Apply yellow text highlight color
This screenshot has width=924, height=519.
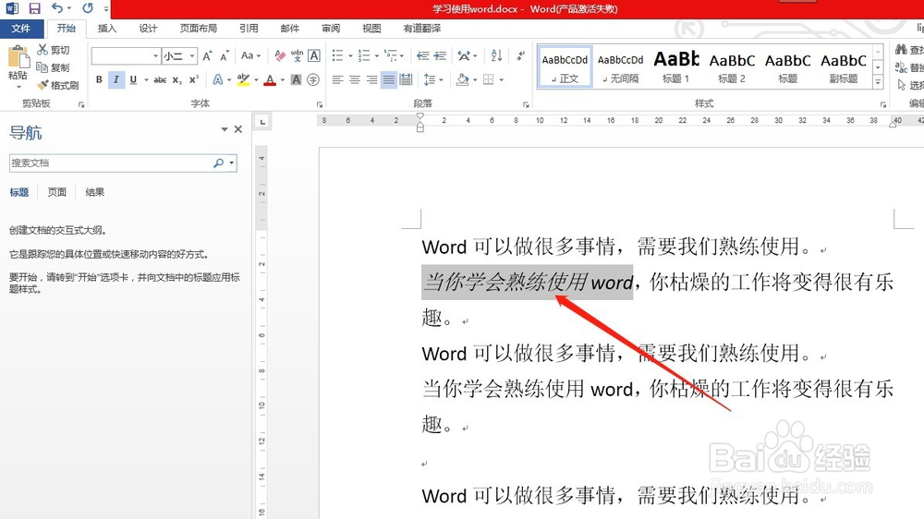click(243, 79)
